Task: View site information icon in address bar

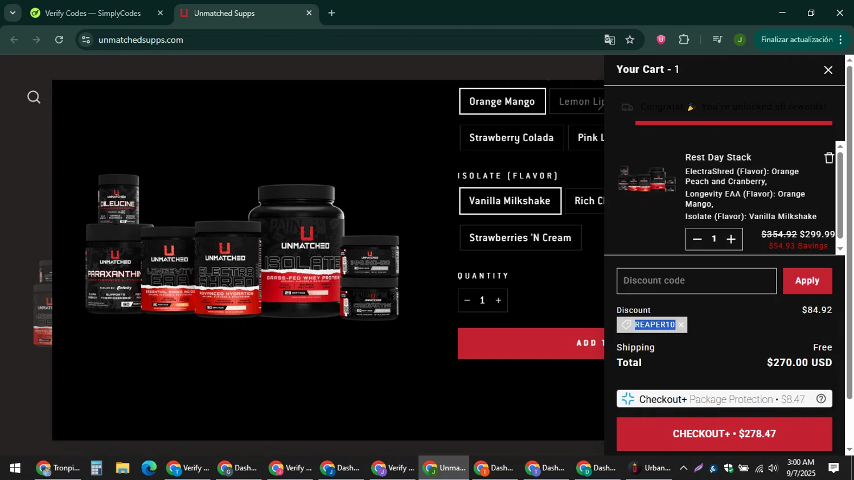Action: click(x=86, y=40)
